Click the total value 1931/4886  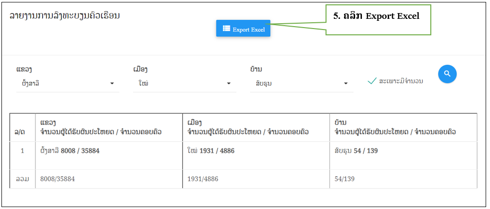204,179
